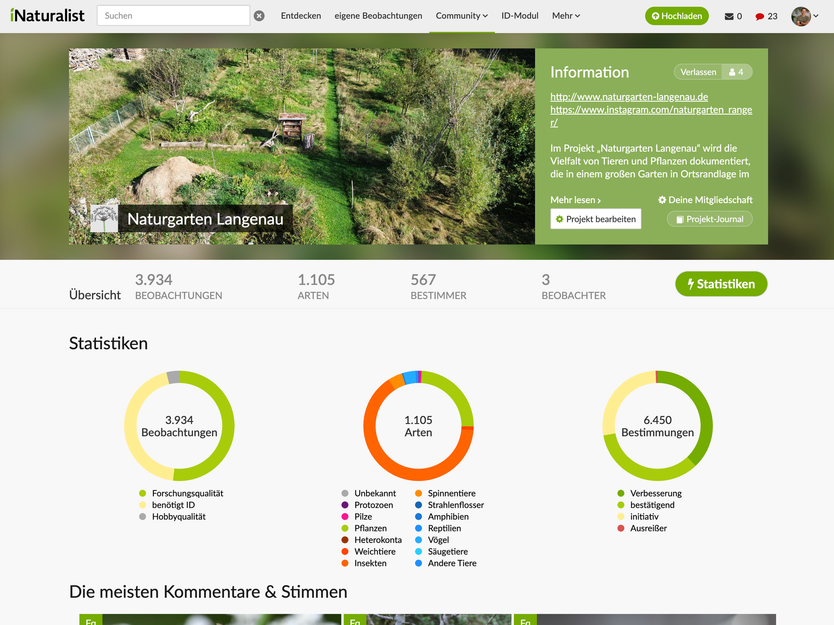834x625 pixels.
Task: Show the 3.934 Beobachtungen tab
Action: point(179,286)
